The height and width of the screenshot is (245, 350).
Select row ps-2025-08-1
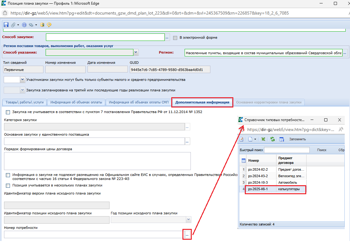click(x=273, y=189)
